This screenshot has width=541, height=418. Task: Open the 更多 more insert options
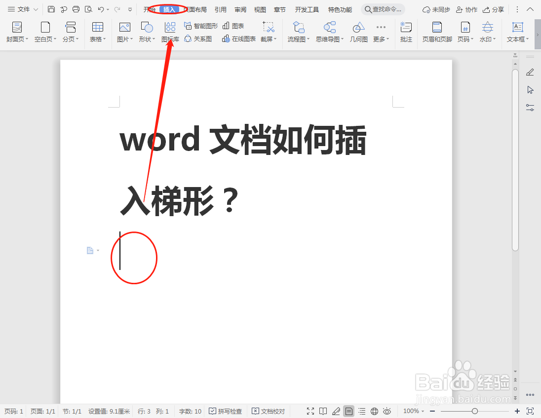click(x=381, y=32)
